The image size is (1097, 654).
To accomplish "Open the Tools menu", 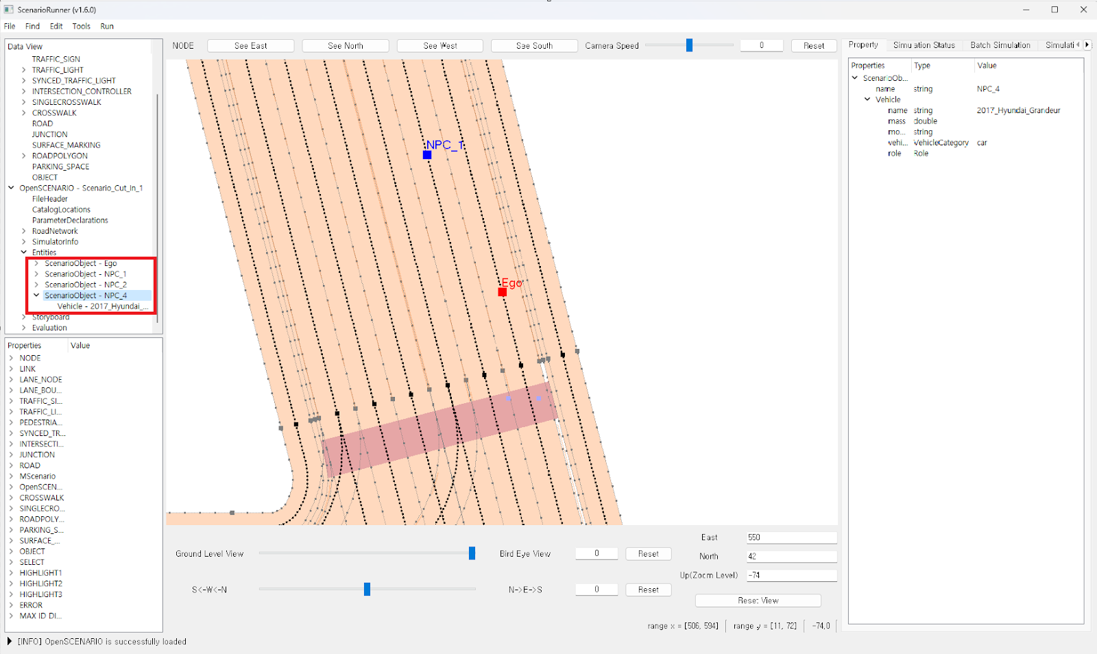I will tap(81, 27).
